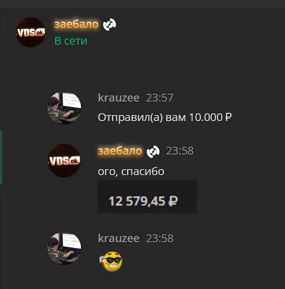Click the 23:58 timestamp on заебало's message
Screen dimensions: 285x289
(x=180, y=151)
